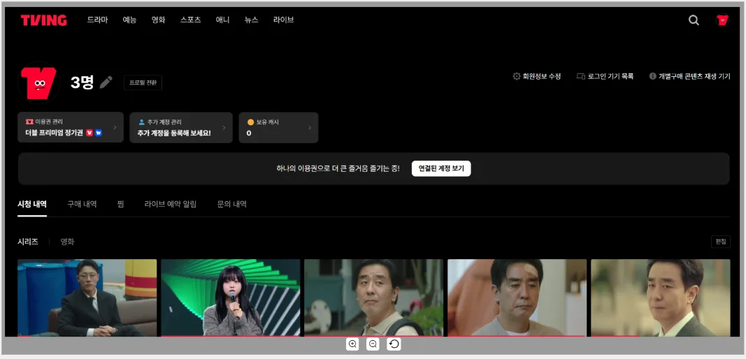Open 로그인 기기 목록 link
The width and height of the screenshot is (746, 359).
(x=611, y=76)
